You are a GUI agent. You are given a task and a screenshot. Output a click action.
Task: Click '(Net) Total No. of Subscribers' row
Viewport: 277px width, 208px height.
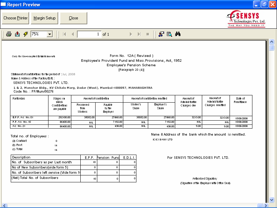click(35, 178)
